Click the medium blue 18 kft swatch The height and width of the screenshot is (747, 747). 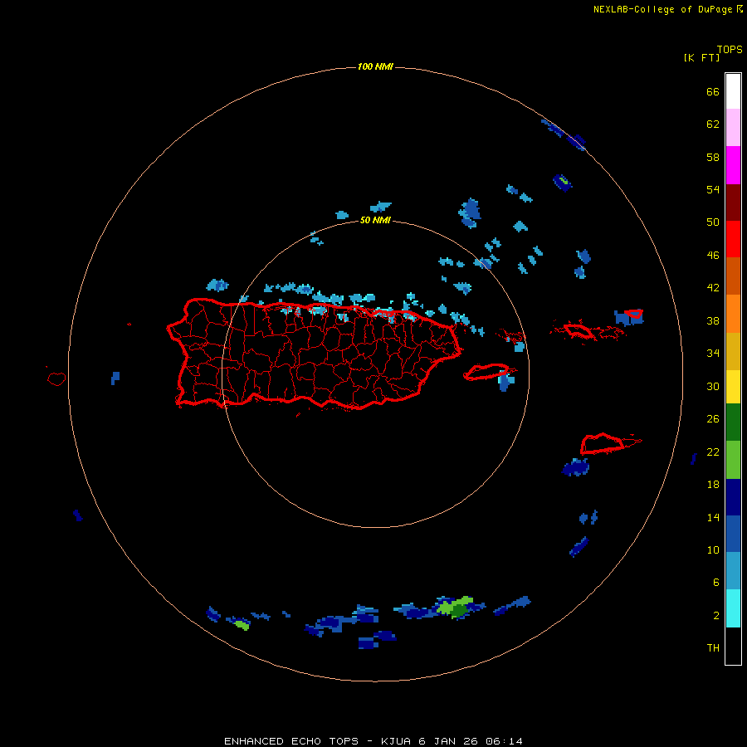[x=733, y=534]
